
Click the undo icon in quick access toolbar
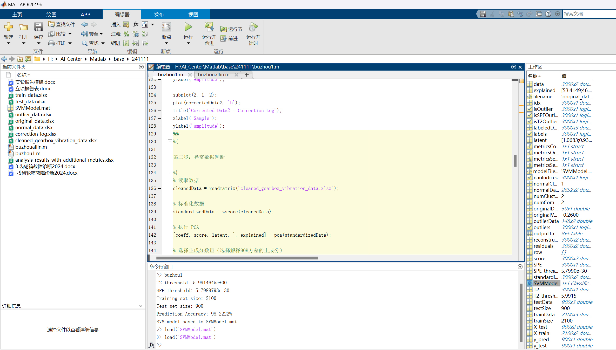click(520, 14)
